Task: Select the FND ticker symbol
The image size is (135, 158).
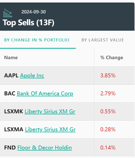Action: 10,148
